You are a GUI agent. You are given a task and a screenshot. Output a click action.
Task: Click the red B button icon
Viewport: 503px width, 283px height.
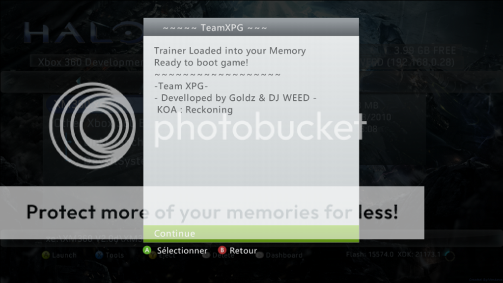click(222, 250)
